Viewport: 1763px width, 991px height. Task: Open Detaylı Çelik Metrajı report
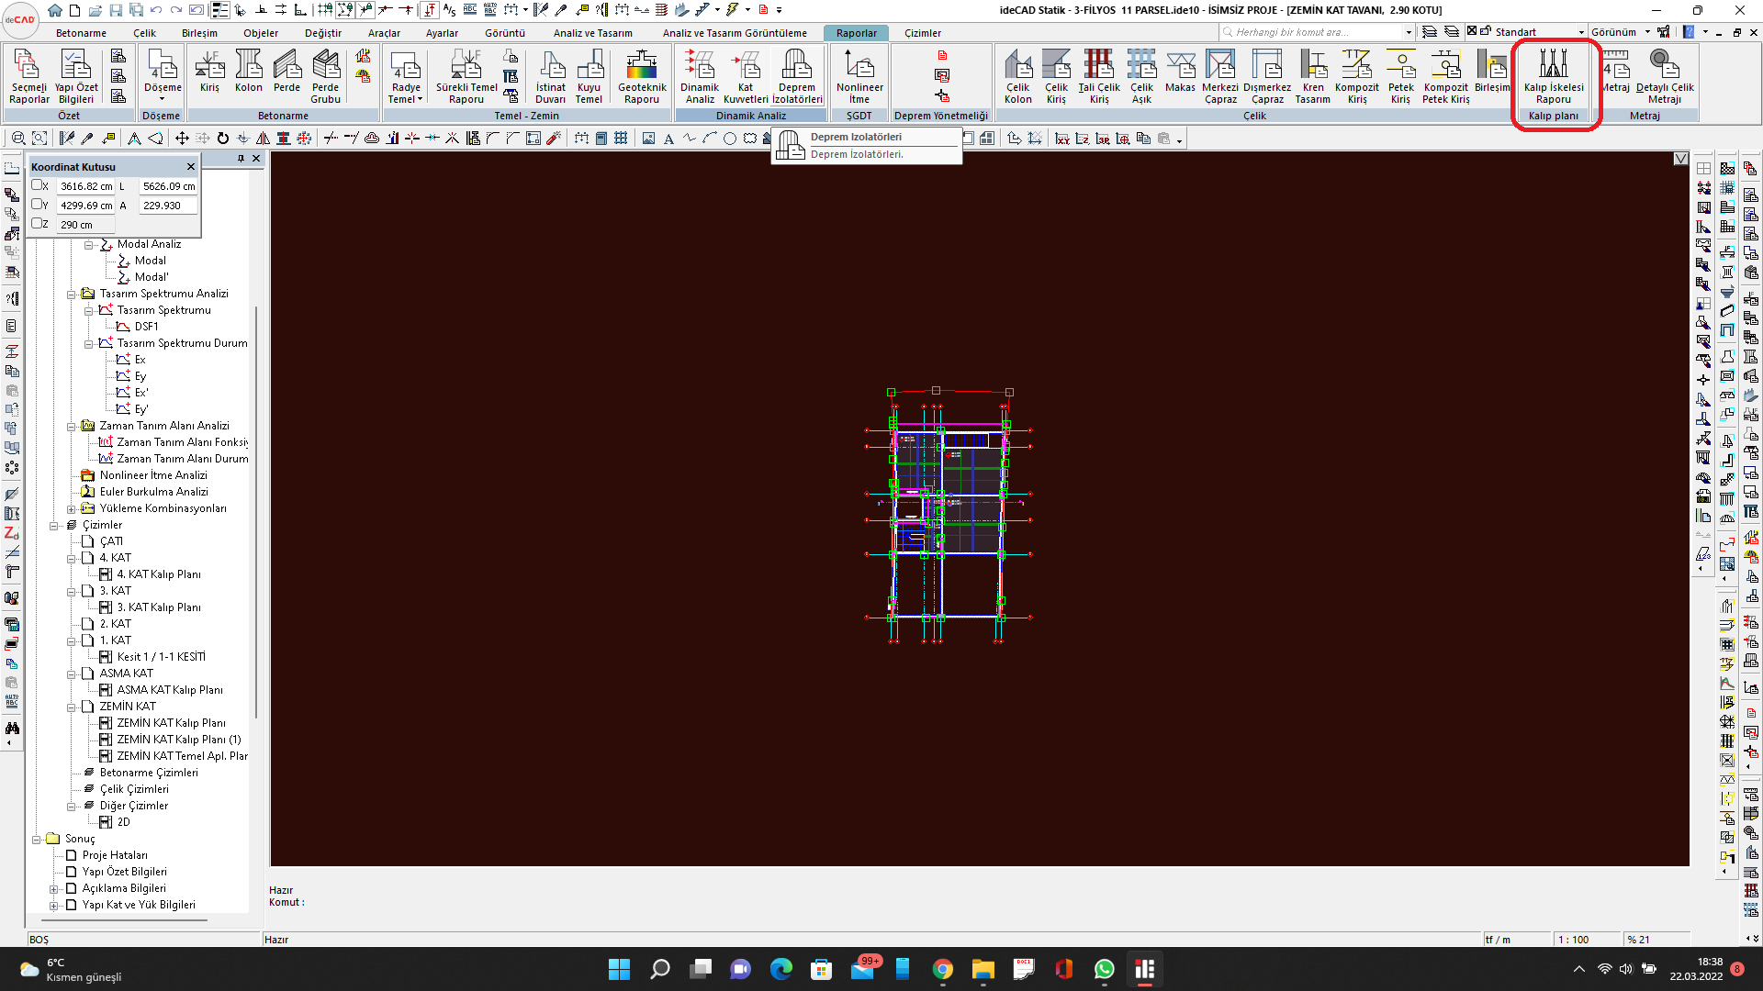tap(1665, 76)
